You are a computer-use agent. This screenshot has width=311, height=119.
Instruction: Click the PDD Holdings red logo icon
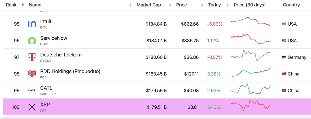click(32, 74)
